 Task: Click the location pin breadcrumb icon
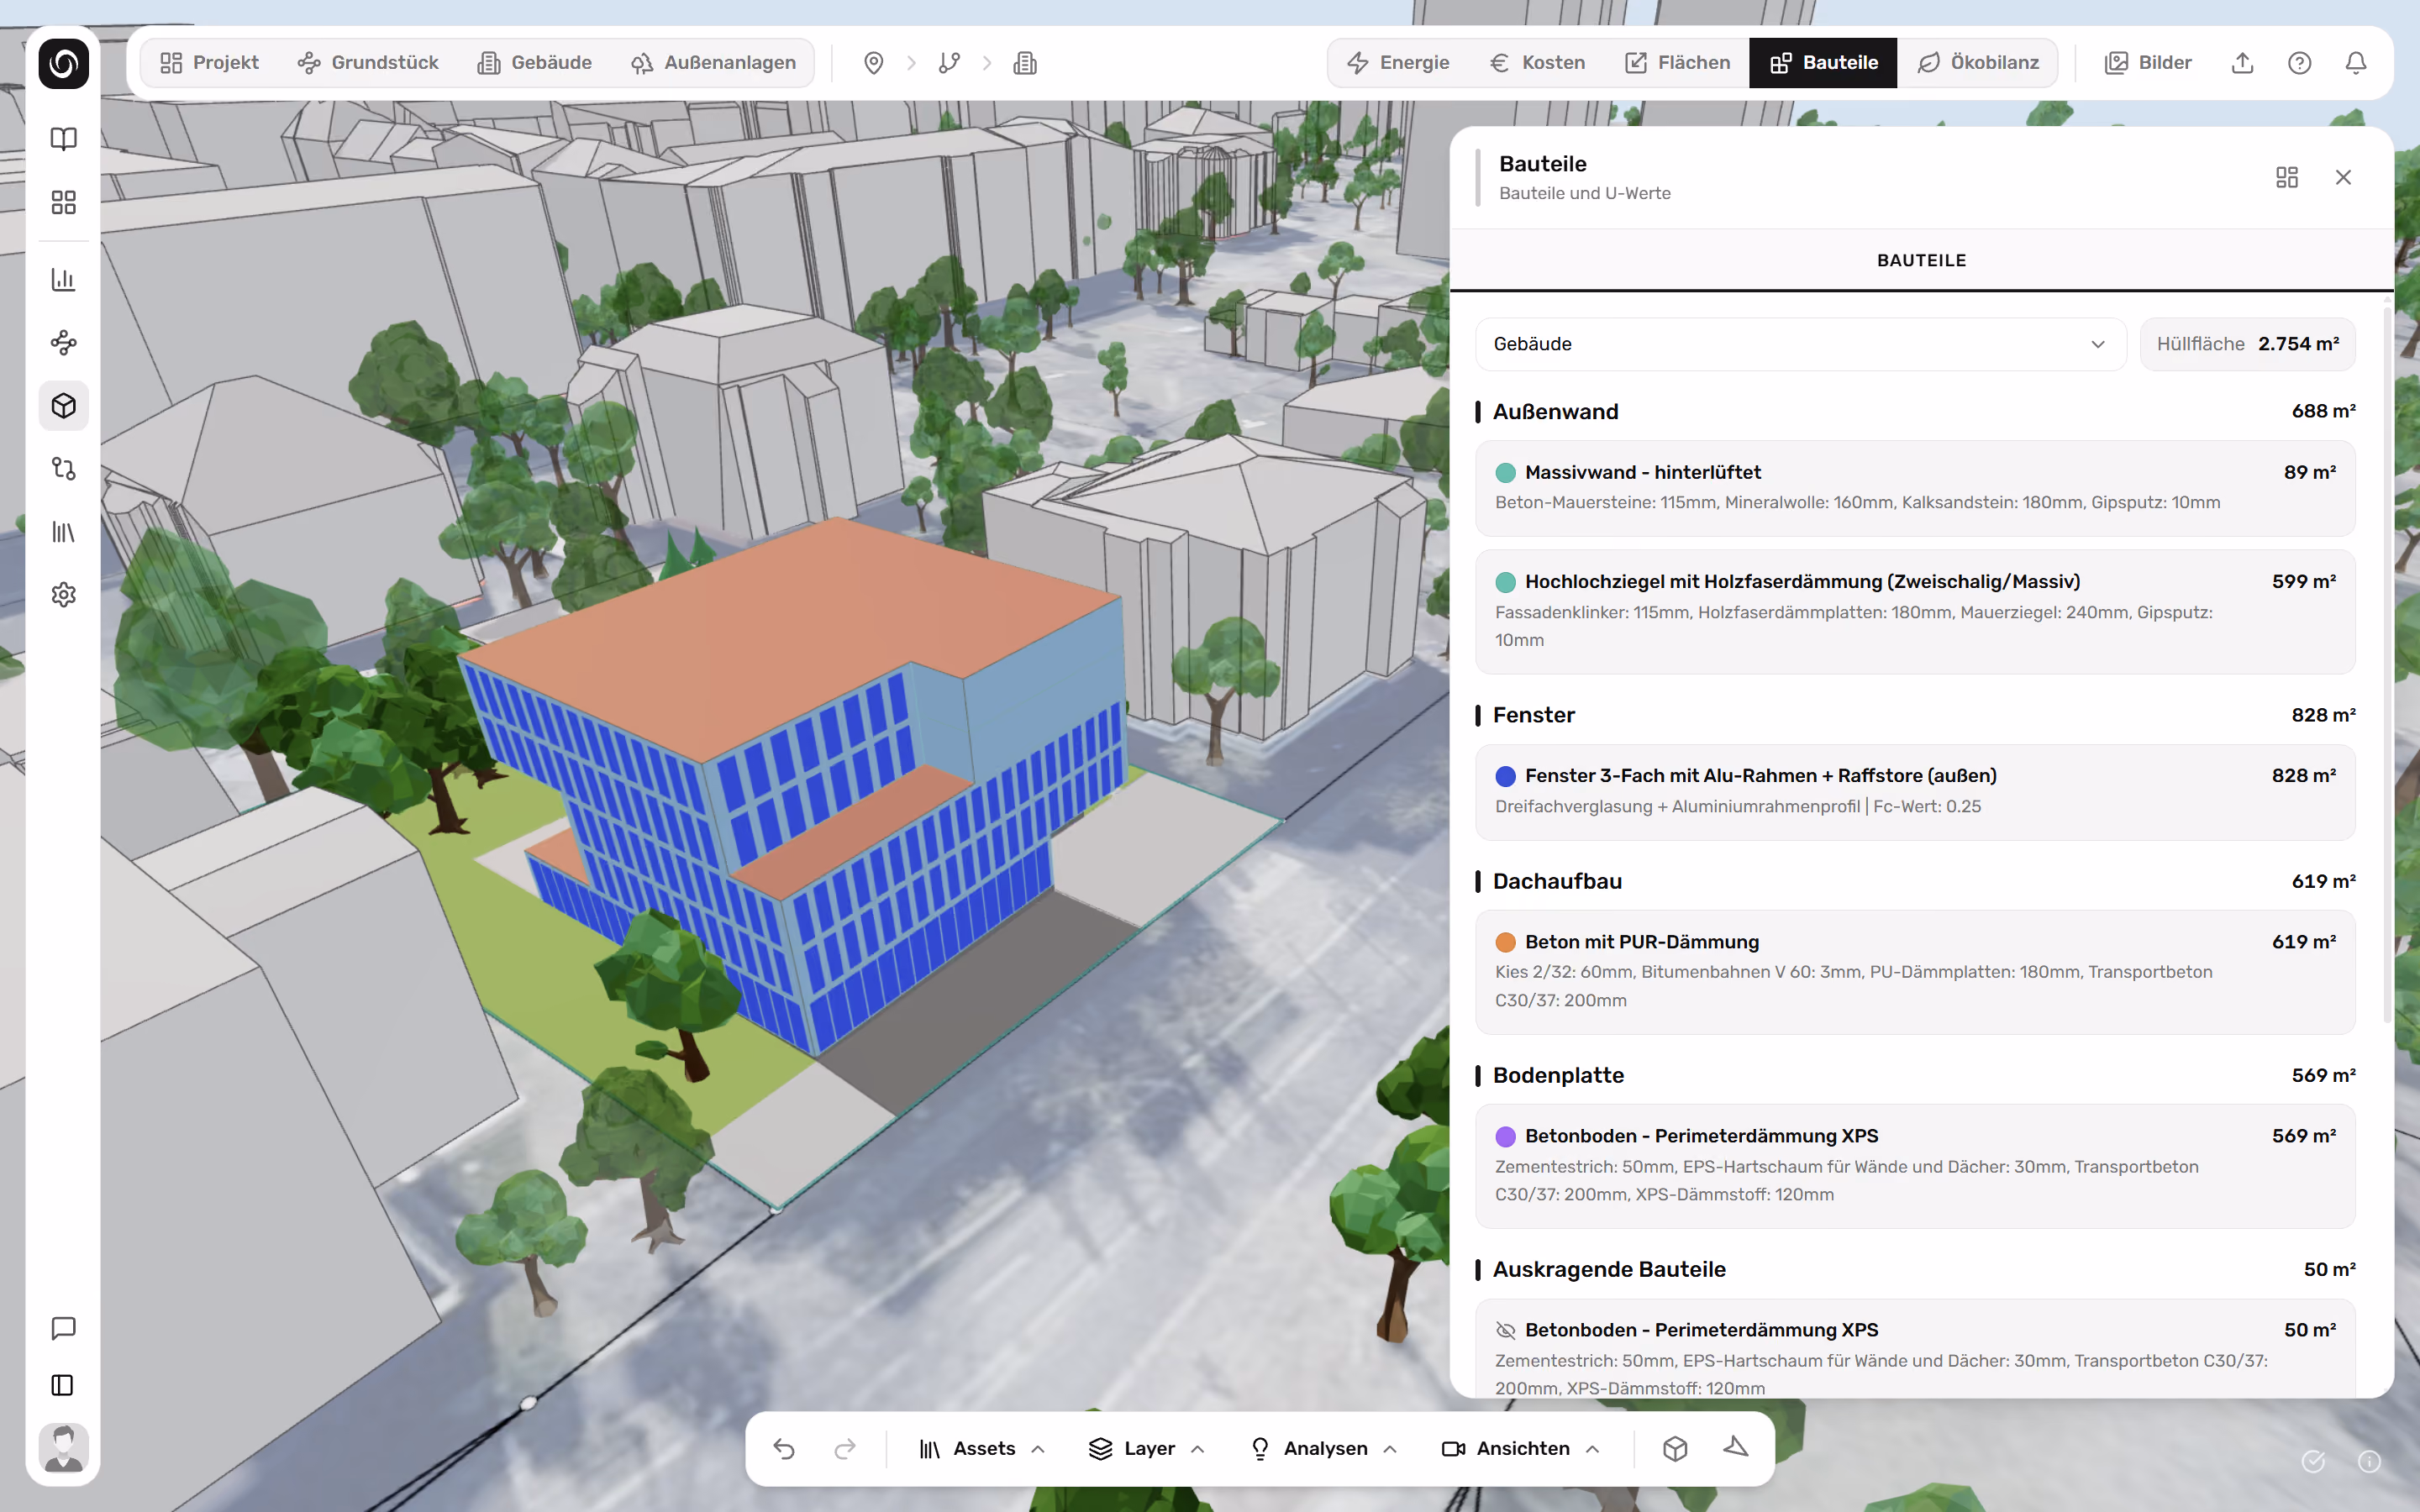[873, 63]
